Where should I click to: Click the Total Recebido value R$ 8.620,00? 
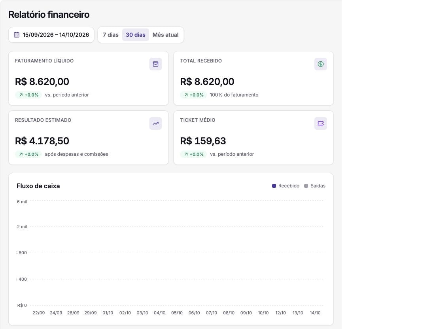207,81
